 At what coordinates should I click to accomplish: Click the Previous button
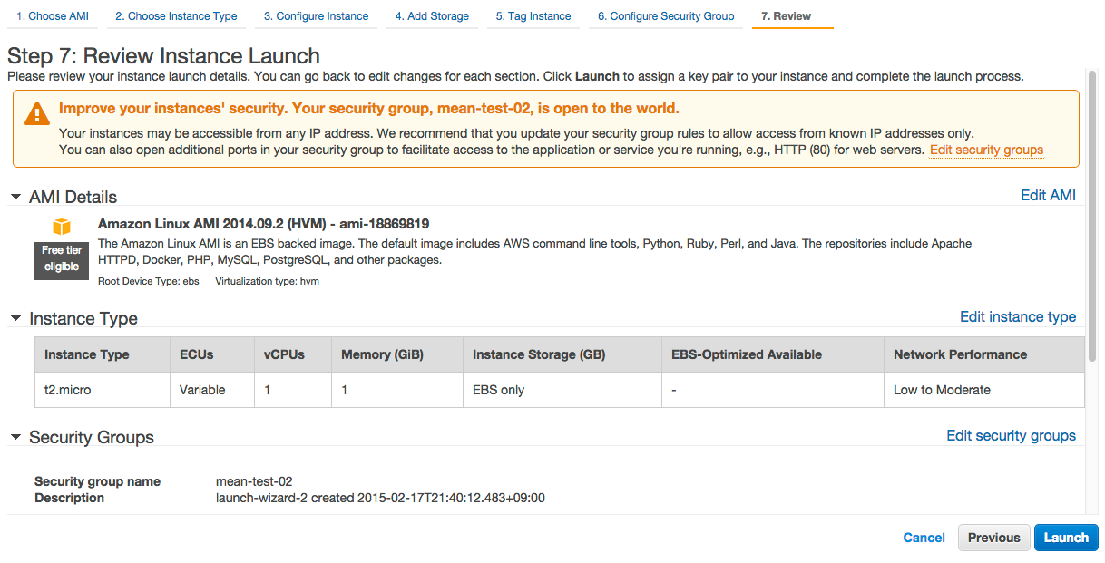pyautogui.click(x=994, y=538)
